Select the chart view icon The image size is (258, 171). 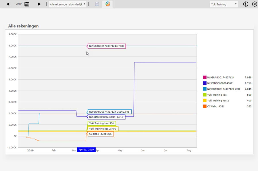coord(107,4)
